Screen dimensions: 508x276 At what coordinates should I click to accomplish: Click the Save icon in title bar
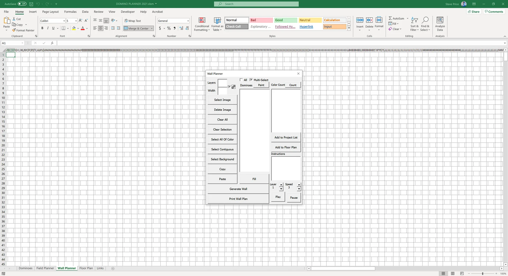(x=31, y=4)
